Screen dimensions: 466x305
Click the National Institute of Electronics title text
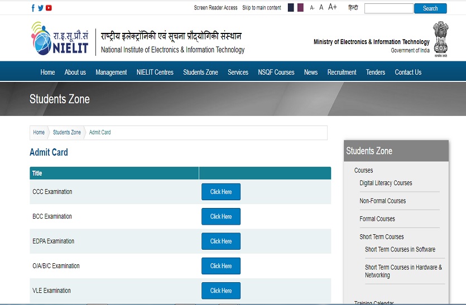coord(172,50)
